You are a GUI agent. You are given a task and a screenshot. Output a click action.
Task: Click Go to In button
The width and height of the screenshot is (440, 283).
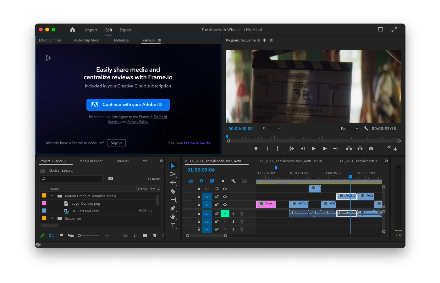pos(292,148)
